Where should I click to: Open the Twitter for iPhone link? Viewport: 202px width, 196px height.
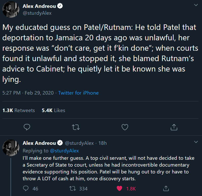[78, 93]
